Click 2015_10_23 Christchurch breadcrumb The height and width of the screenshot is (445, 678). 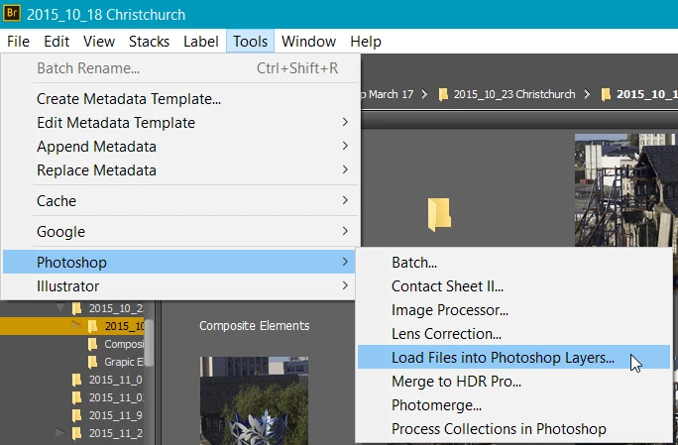click(x=507, y=94)
